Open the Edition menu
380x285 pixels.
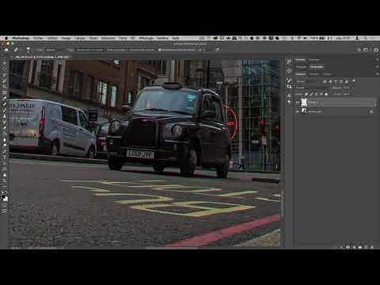pyautogui.click(x=52, y=38)
